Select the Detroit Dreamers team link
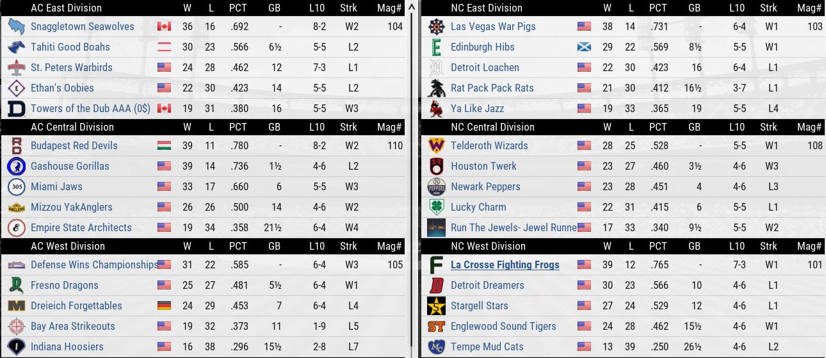826x358 pixels. [487, 286]
